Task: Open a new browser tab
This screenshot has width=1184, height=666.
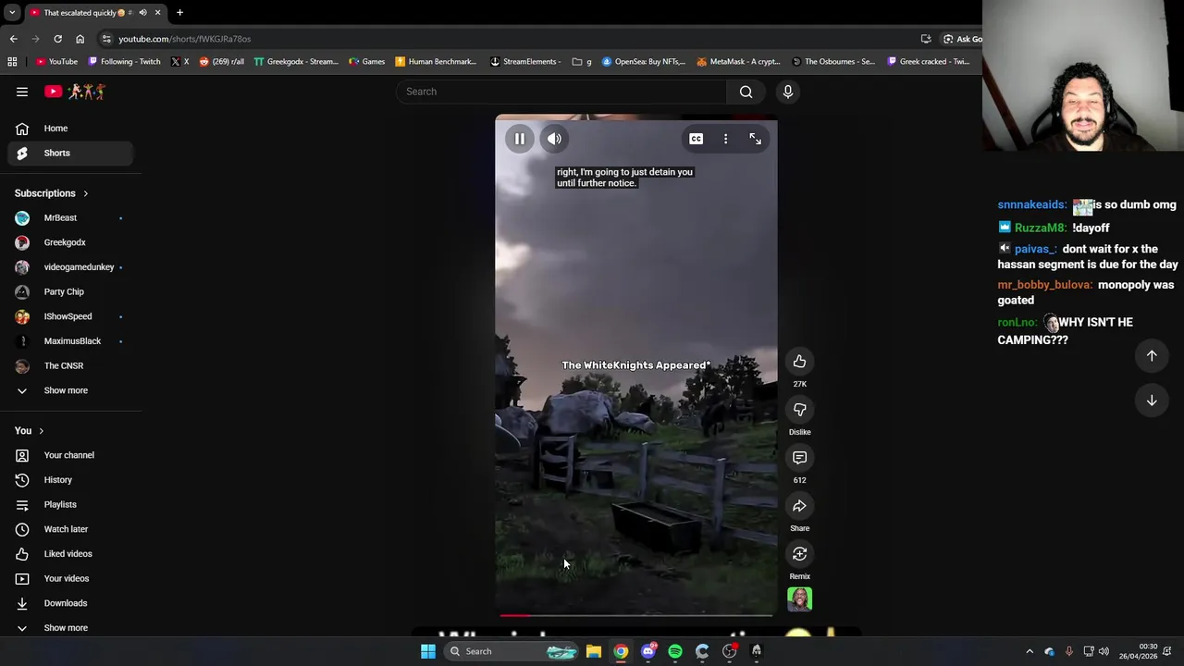Action: 179,13
